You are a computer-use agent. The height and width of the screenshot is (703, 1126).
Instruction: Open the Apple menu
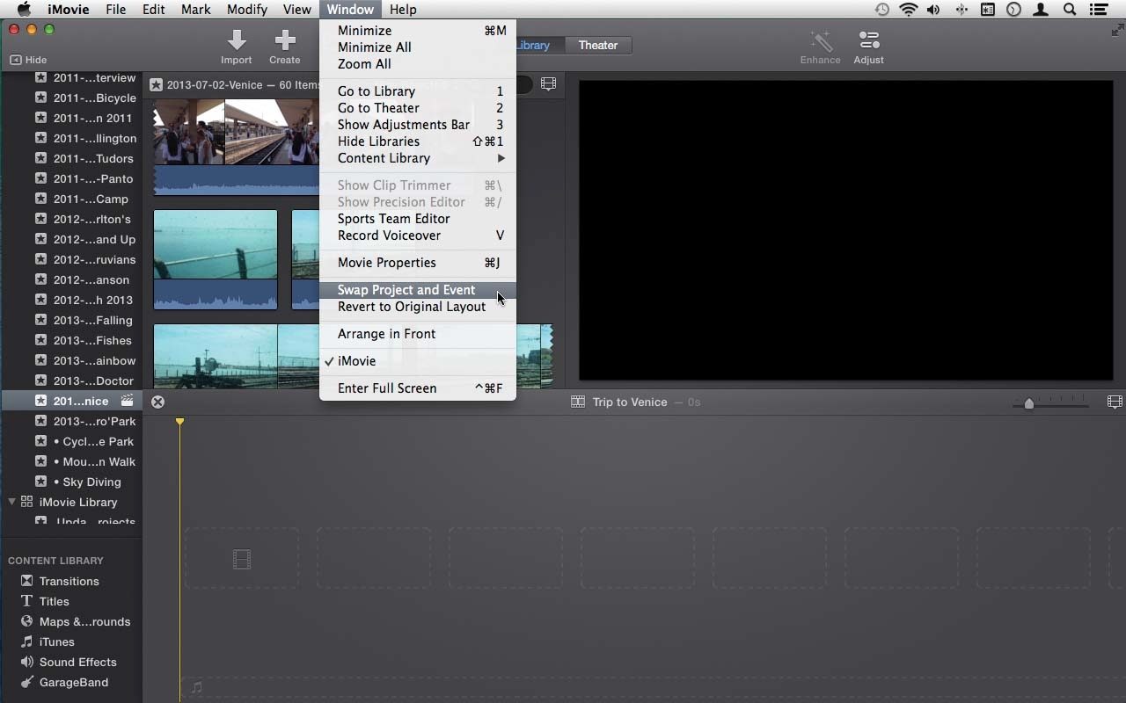pyautogui.click(x=24, y=10)
